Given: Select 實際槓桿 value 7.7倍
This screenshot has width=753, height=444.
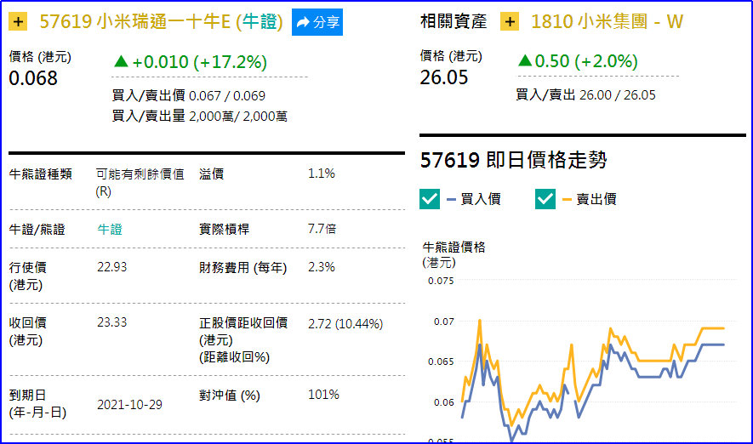Looking at the screenshot, I should point(322,229).
